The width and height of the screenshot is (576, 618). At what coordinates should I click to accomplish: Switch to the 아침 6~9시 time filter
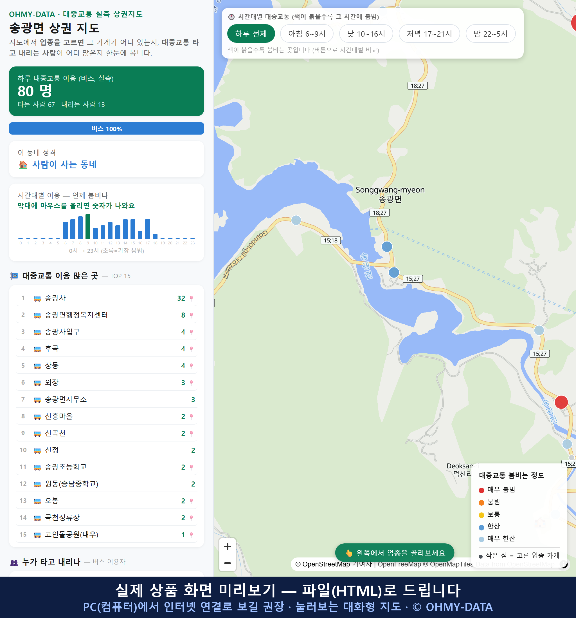tap(307, 34)
